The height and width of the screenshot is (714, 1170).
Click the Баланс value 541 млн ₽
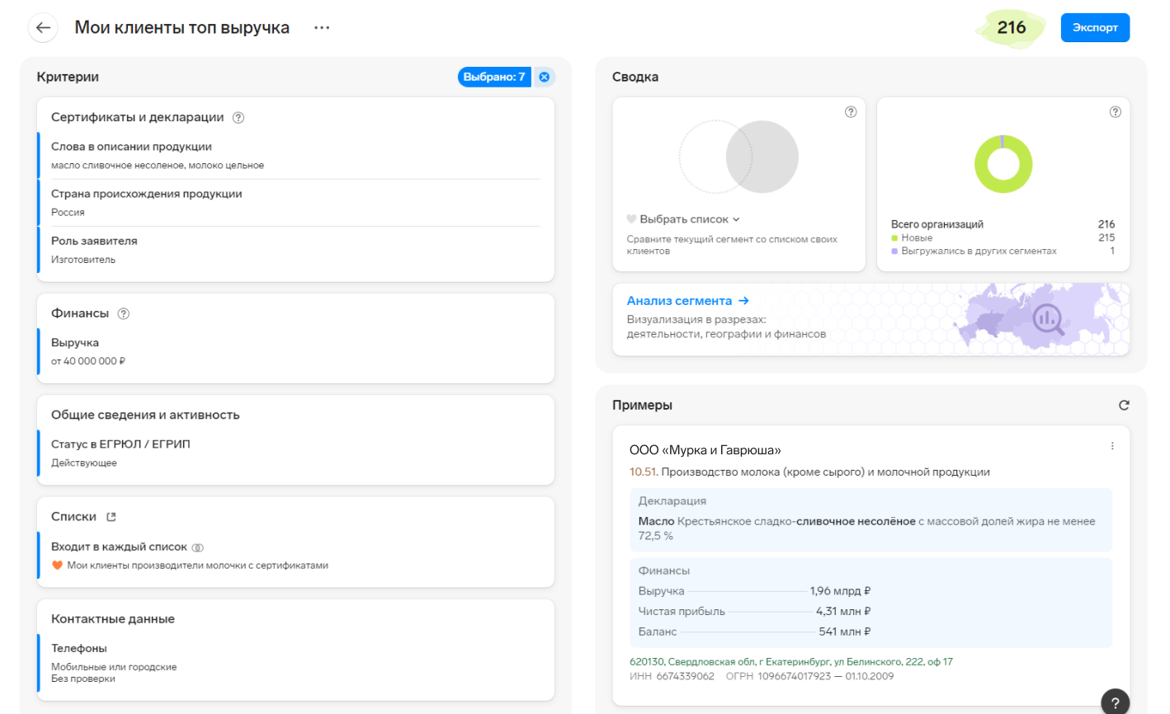845,632
